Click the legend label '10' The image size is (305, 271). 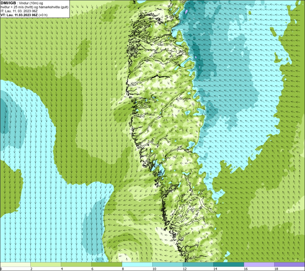pyautogui.click(x=154, y=269)
